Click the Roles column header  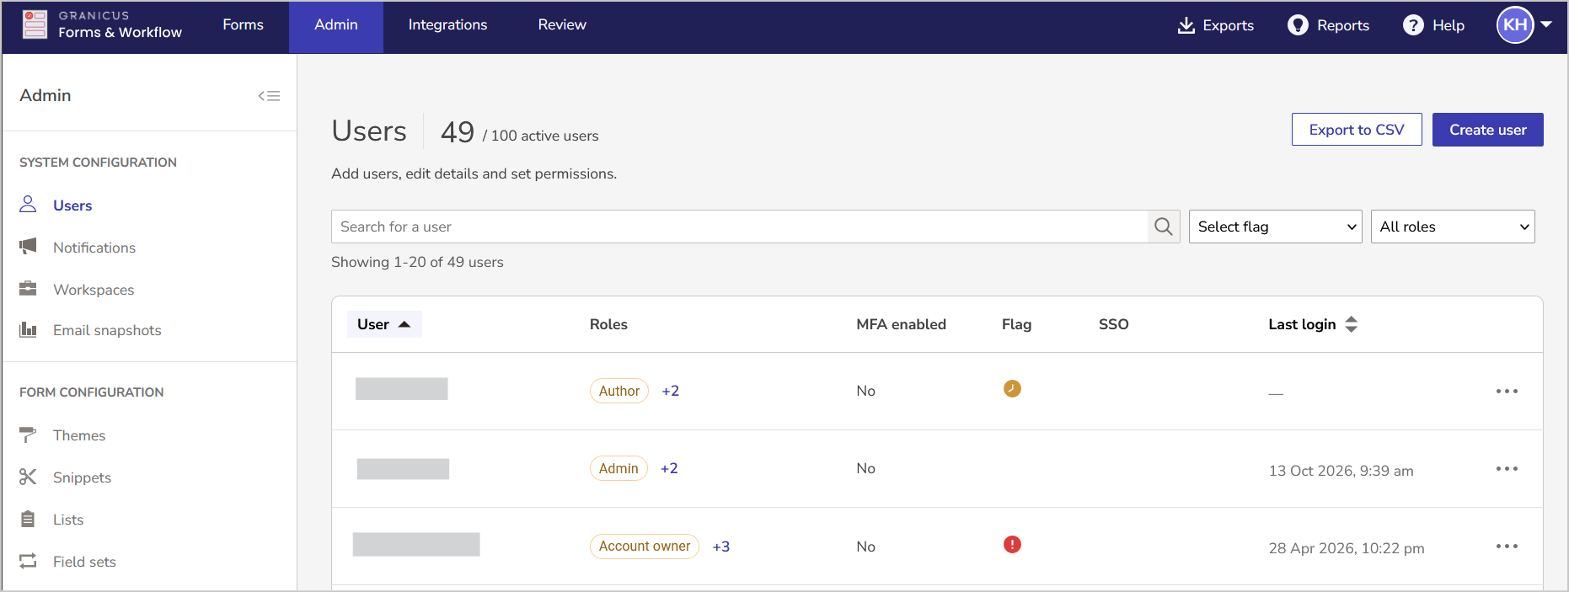608,324
